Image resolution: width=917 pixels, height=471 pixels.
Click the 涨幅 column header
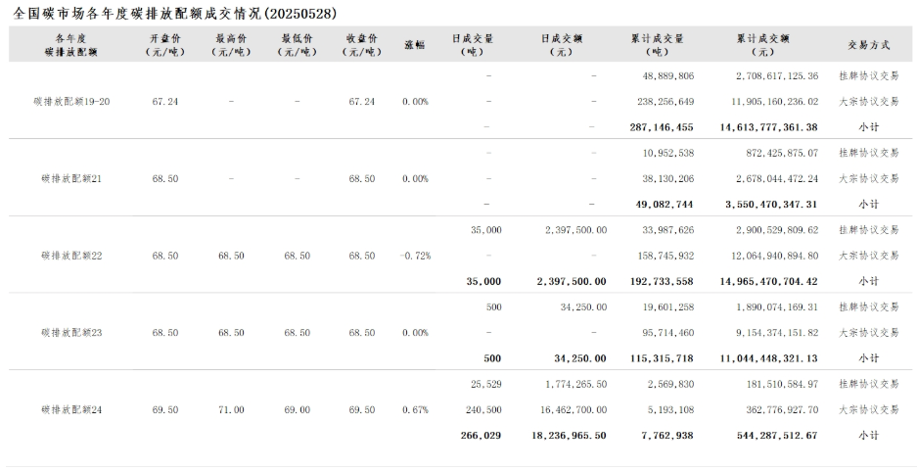(415, 45)
